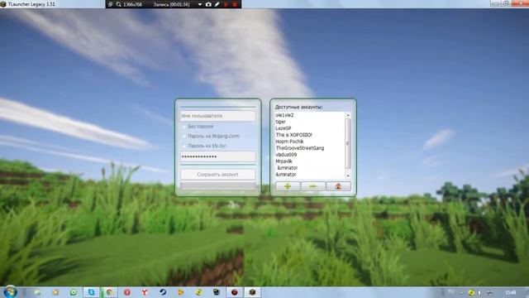Open file explorer icon in taskbar
Viewport: 529px width, 298px height.
pyautogui.click(x=37, y=292)
